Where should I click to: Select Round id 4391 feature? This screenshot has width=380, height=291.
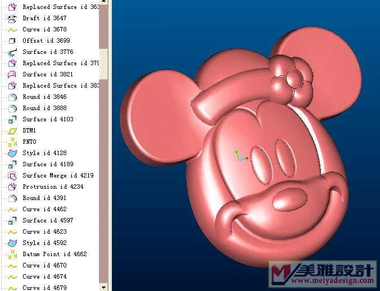click(x=44, y=198)
